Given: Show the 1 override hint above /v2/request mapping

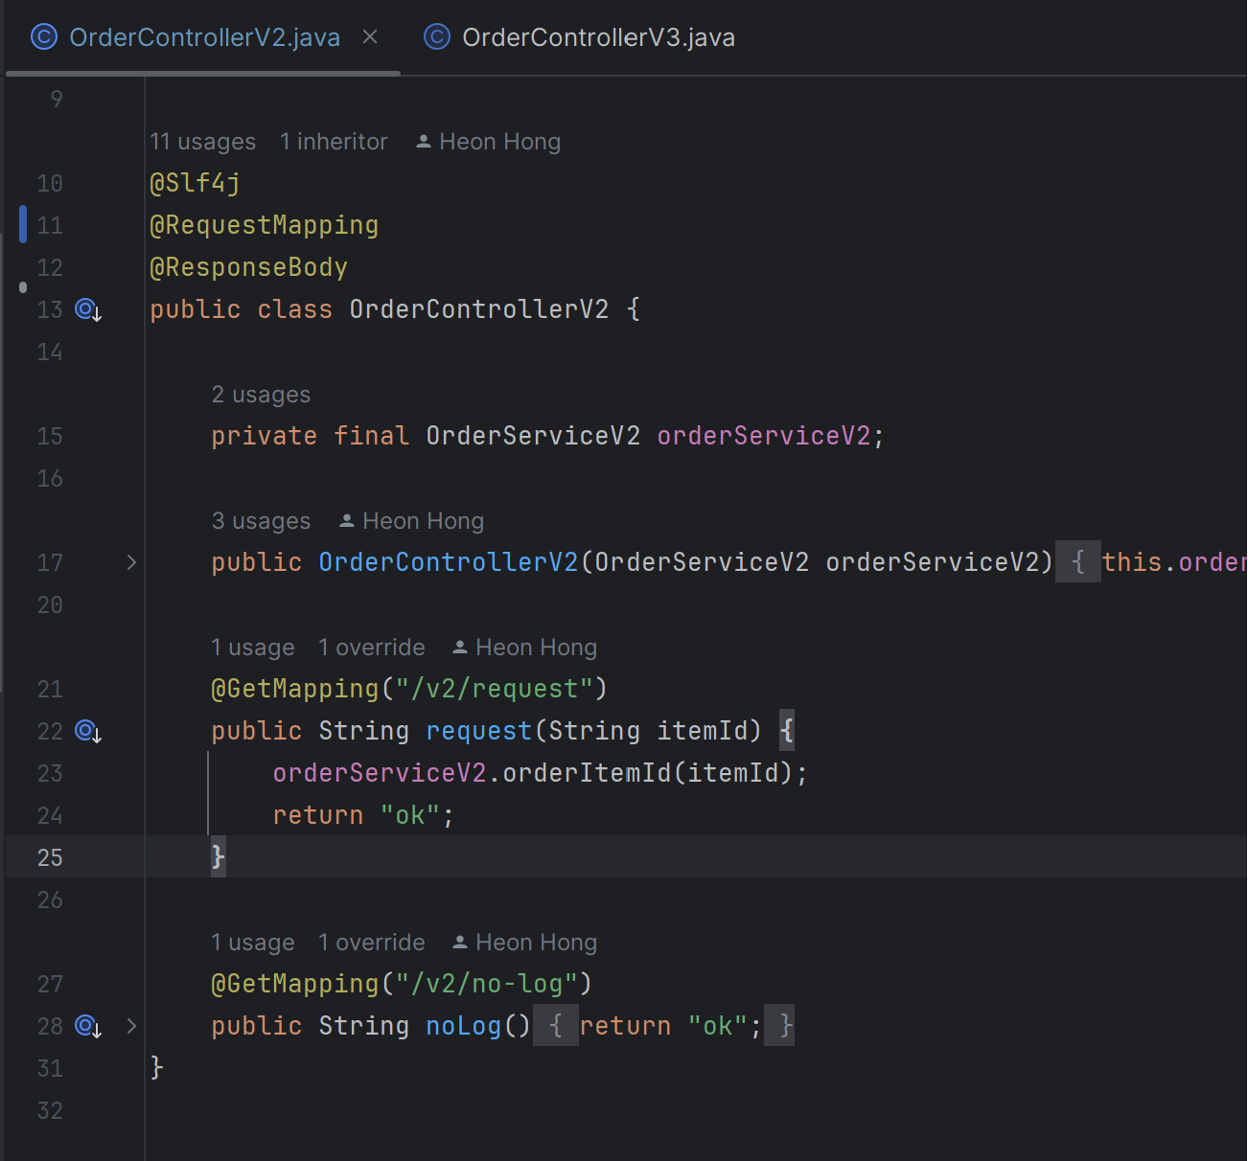Looking at the screenshot, I should click(372, 648).
